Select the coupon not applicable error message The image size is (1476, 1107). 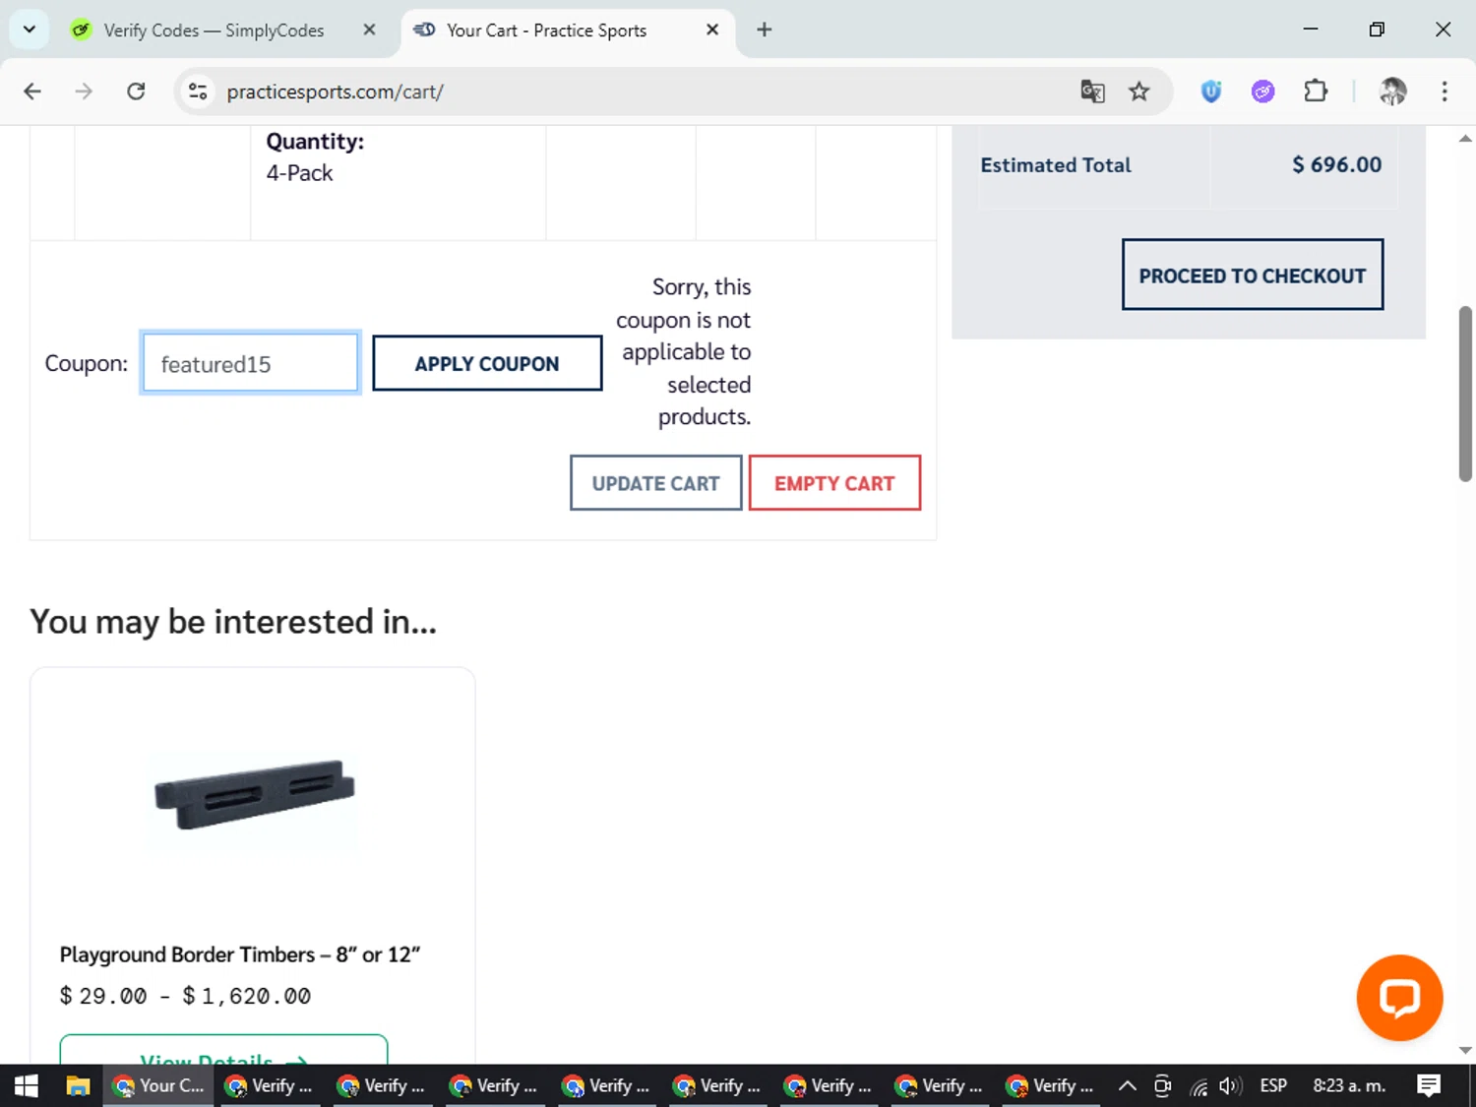[x=684, y=351]
